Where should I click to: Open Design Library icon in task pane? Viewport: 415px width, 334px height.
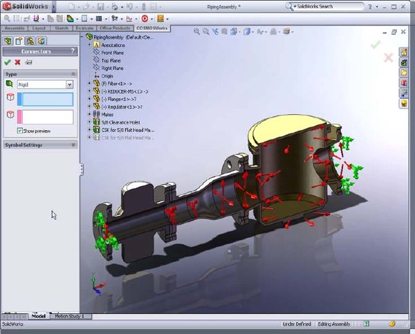pos(404,62)
